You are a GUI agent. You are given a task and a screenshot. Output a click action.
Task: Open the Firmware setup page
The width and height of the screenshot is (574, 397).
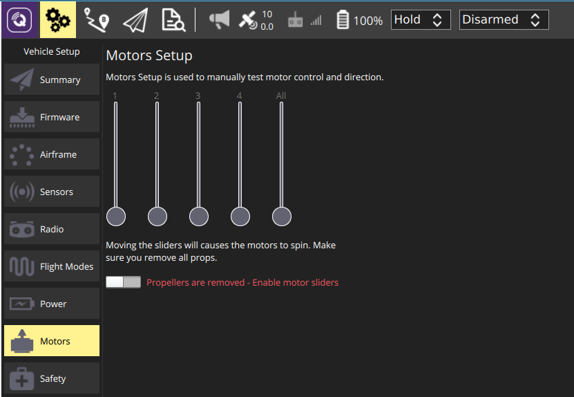tap(52, 117)
